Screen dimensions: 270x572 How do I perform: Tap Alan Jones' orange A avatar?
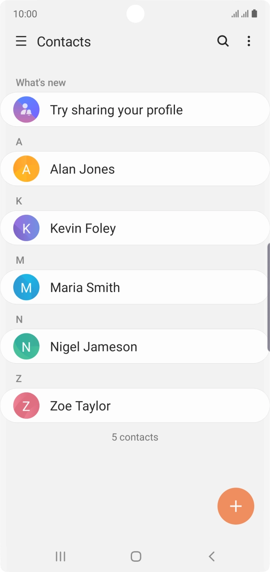tap(26, 169)
